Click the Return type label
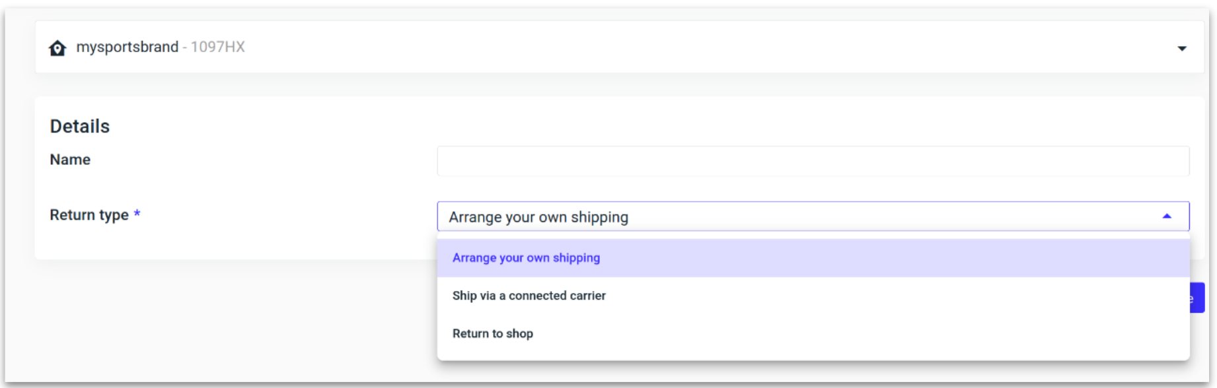Image resolution: width=1217 pixels, height=388 pixels. pos(89,215)
